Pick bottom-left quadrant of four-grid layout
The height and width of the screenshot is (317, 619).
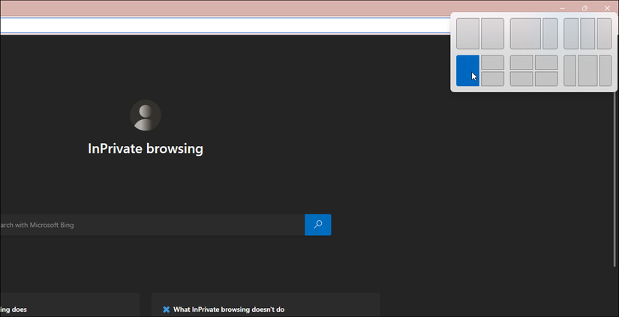pos(521,79)
